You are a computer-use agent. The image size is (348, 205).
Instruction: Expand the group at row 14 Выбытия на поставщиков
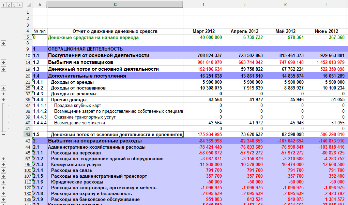3,63
